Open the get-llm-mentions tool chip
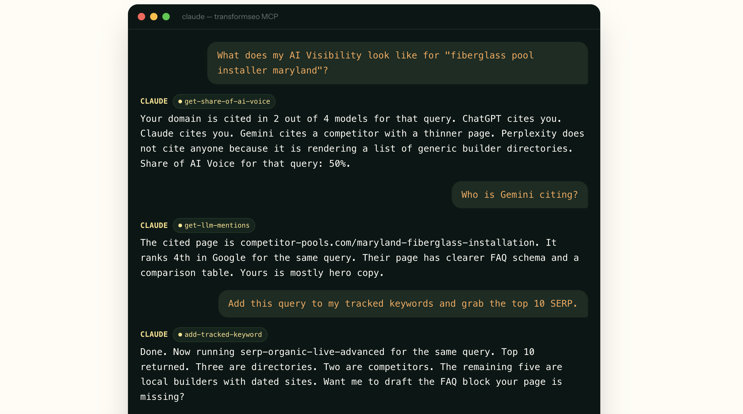Image resolution: width=743 pixels, height=414 pixels. click(214, 225)
